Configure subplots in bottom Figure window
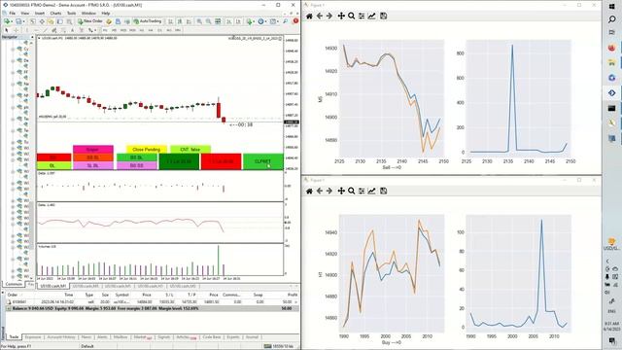Screen dimensions: 622x350 click(362, 191)
